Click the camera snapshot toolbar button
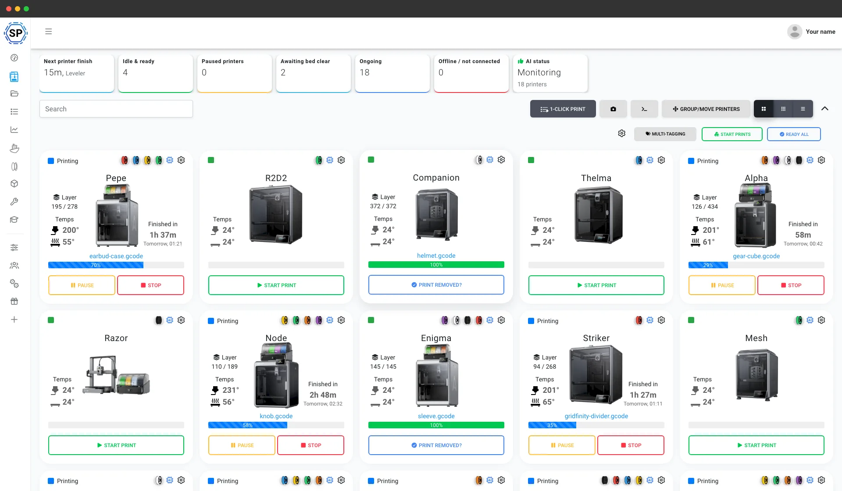The height and width of the screenshot is (491, 842). coord(613,109)
